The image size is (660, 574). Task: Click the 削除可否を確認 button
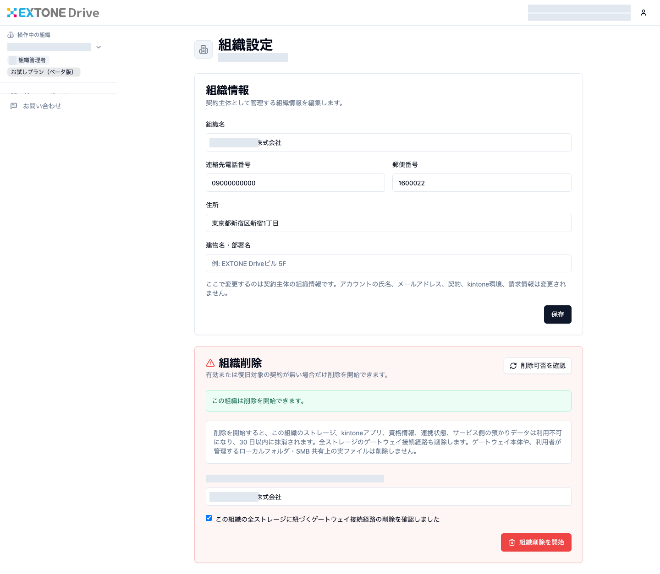(x=538, y=366)
